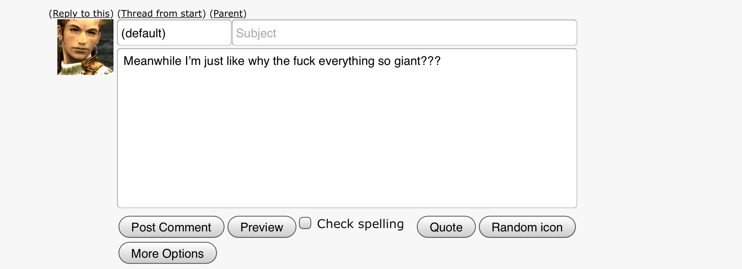Click the word start in thread link

click(x=191, y=14)
